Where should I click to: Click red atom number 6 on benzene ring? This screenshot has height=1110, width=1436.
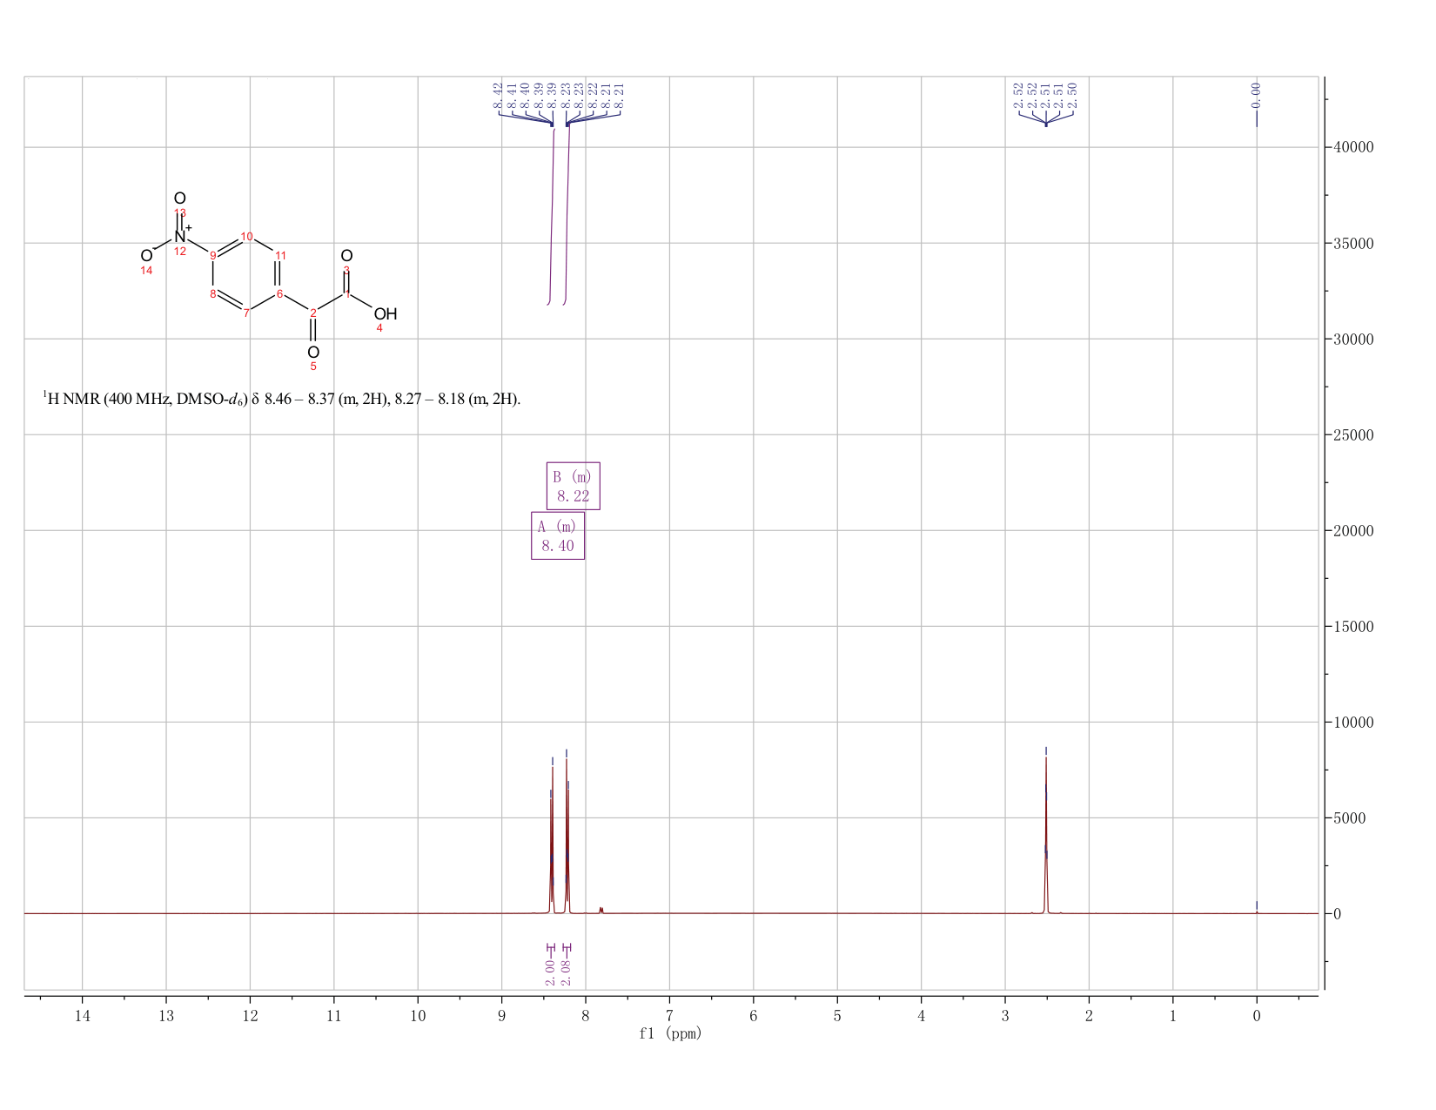pyautogui.click(x=279, y=294)
